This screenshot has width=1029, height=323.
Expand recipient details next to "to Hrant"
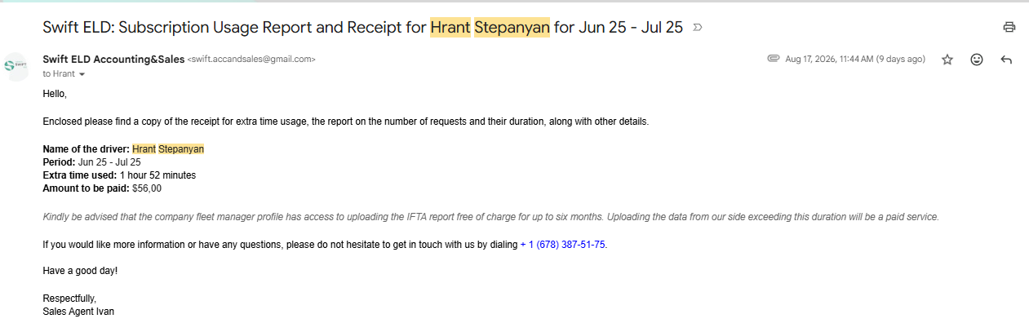(82, 74)
